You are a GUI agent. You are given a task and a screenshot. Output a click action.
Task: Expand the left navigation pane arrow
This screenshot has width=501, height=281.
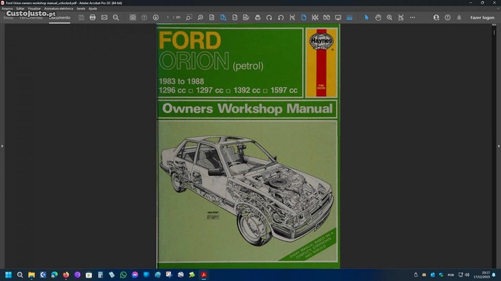[x=3, y=146]
